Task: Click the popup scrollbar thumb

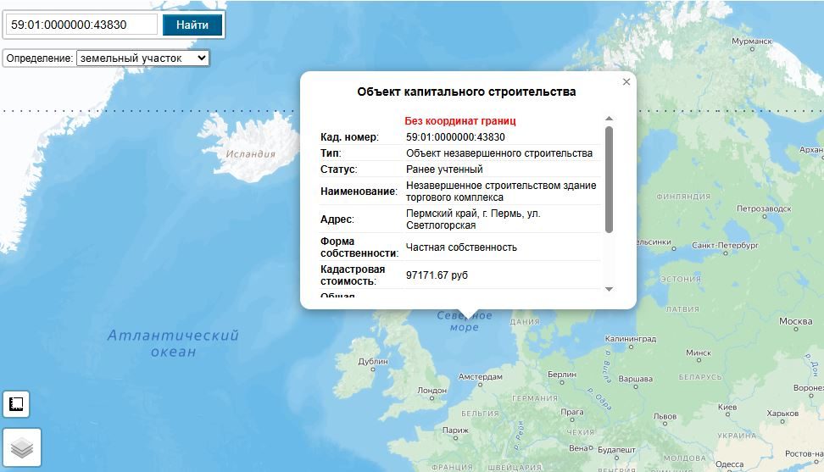Action: tap(609, 179)
